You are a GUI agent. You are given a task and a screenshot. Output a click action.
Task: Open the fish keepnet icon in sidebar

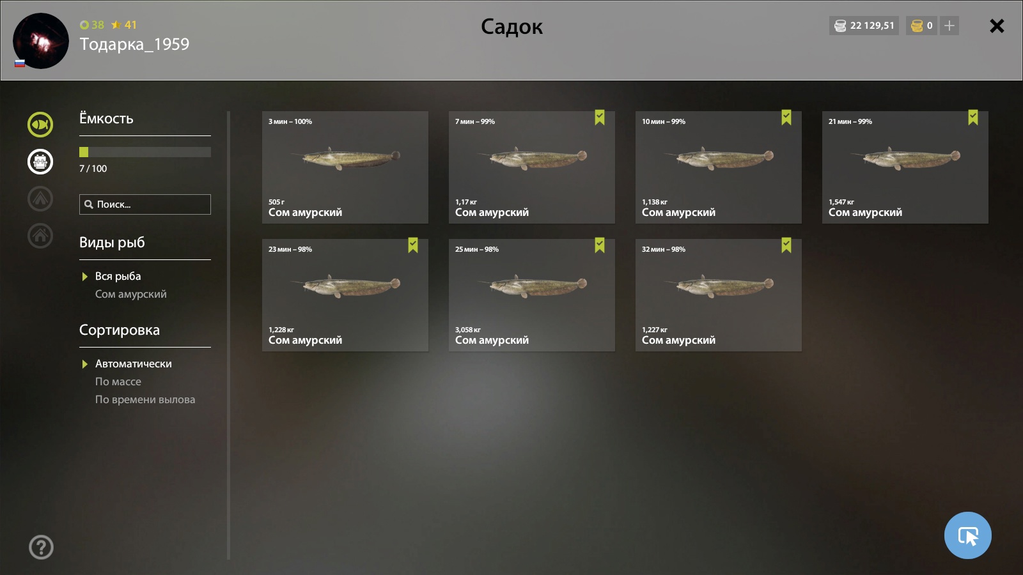[x=40, y=125]
